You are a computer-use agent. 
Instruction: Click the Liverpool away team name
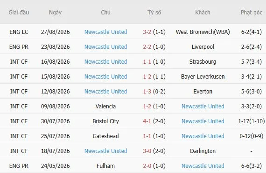point(203,47)
